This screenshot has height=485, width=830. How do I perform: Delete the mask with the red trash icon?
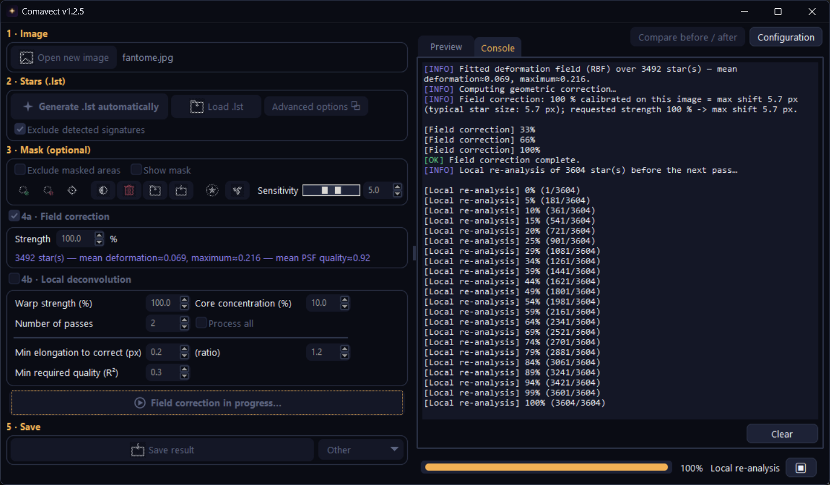point(129,190)
